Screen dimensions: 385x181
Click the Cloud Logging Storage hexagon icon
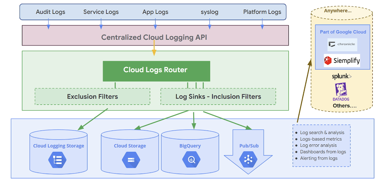tap(58, 159)
